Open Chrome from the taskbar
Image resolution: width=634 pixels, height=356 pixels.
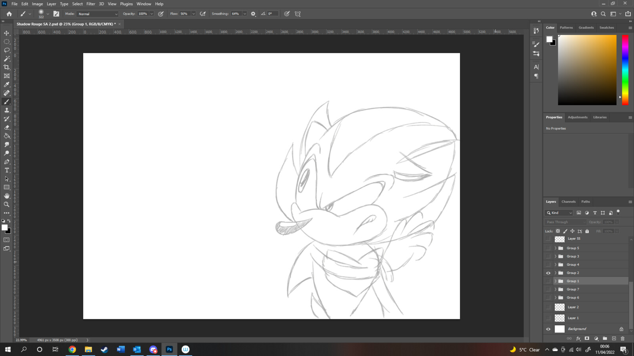click(72, 349)
